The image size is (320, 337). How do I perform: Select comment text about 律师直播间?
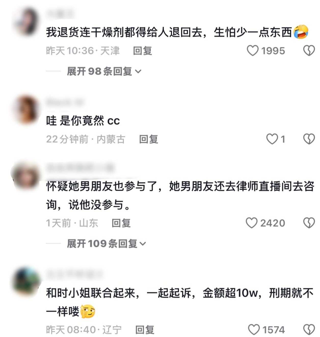pyautogui.click(x=180, y=195)
